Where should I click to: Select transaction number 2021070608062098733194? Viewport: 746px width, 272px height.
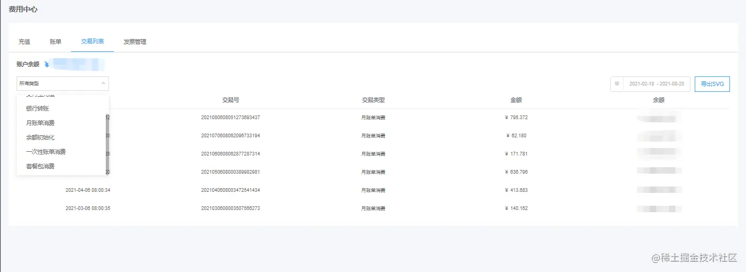pyautogui.click(x=230, y=135)
